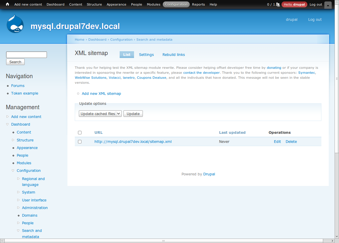Click Configuration in the breadcrumb

point(121,40)
